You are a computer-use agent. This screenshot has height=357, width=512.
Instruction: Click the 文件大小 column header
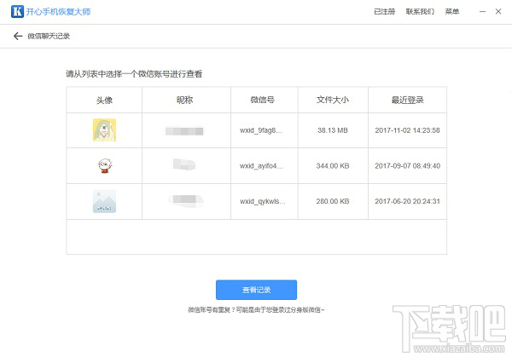333,100
